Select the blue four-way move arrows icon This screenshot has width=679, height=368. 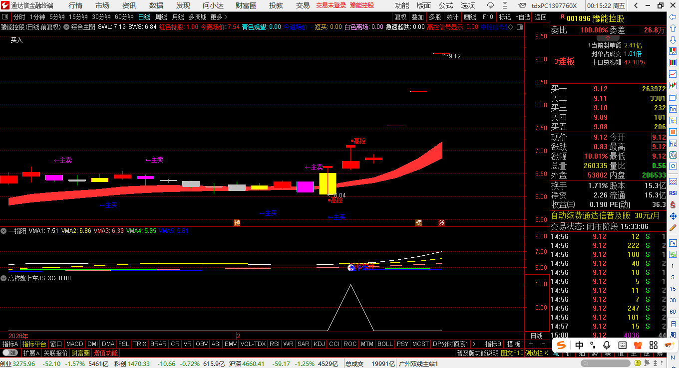[673, 216]
